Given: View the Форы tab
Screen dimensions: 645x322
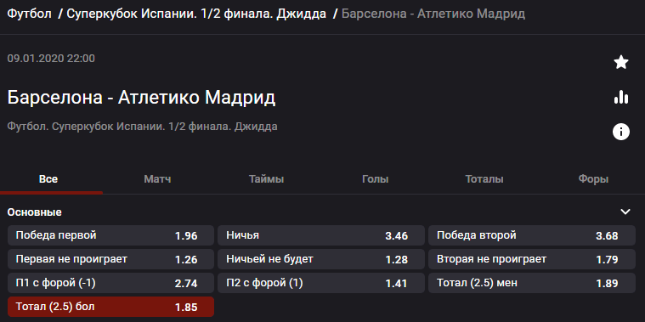Looking at the screenshot, I should [593, 179].
